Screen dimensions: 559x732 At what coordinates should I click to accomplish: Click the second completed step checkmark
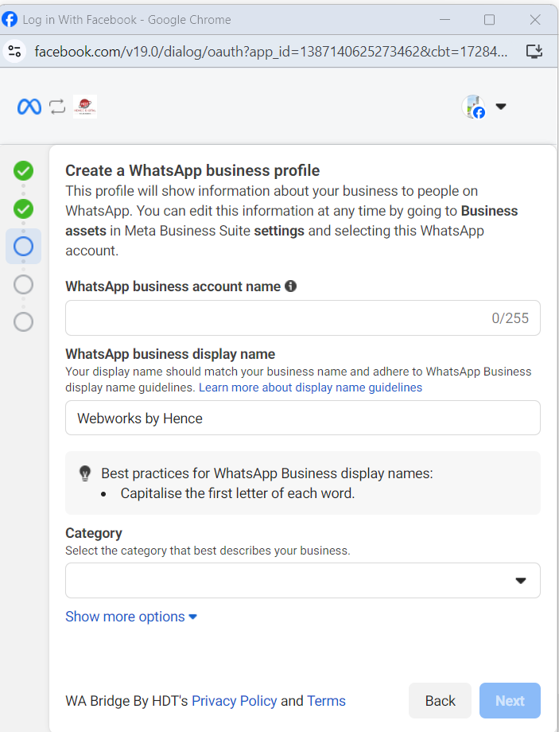(23, 208)
